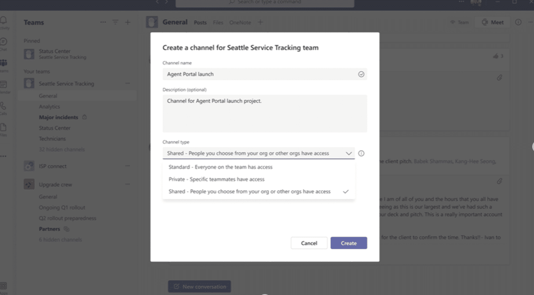Click the Major incidents lock icon

pyautogui.click(x=84, y=117)
